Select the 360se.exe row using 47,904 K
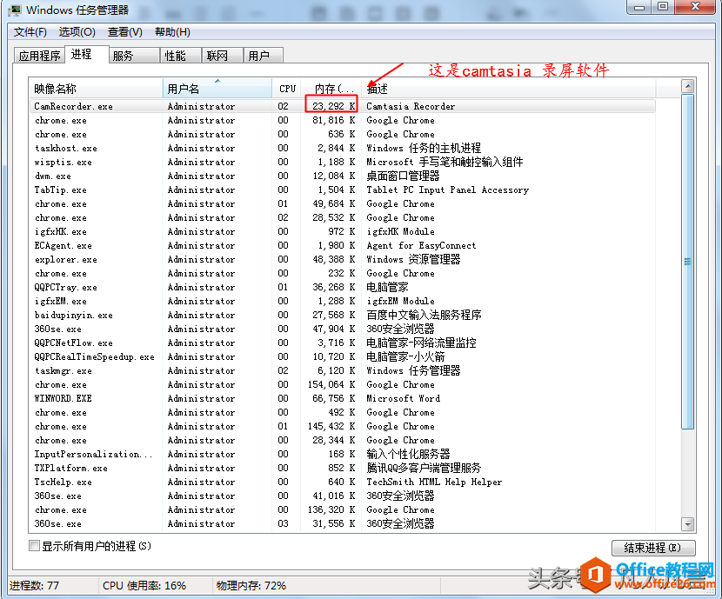Screen dimensions: 722x599 coord(343,329)
